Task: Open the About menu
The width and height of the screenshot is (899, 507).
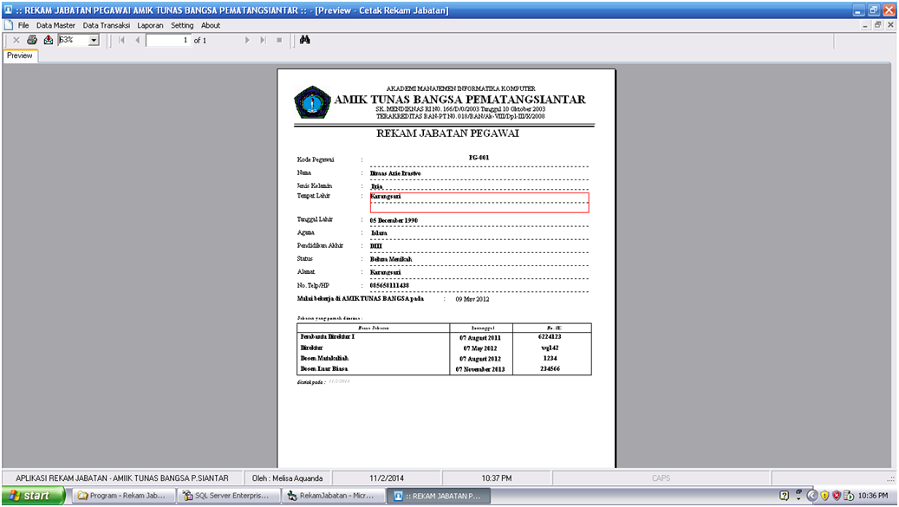Action: coord(211,25)
